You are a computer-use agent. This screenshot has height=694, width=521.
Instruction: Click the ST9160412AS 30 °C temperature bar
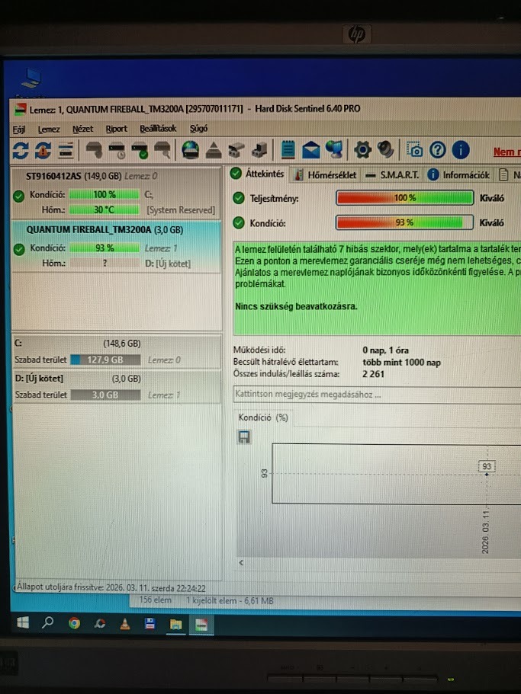[104, 209]
